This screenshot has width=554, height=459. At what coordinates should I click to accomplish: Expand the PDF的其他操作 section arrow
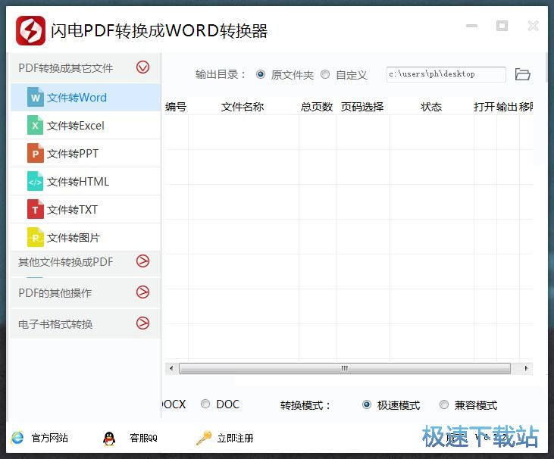coord(142,292)
